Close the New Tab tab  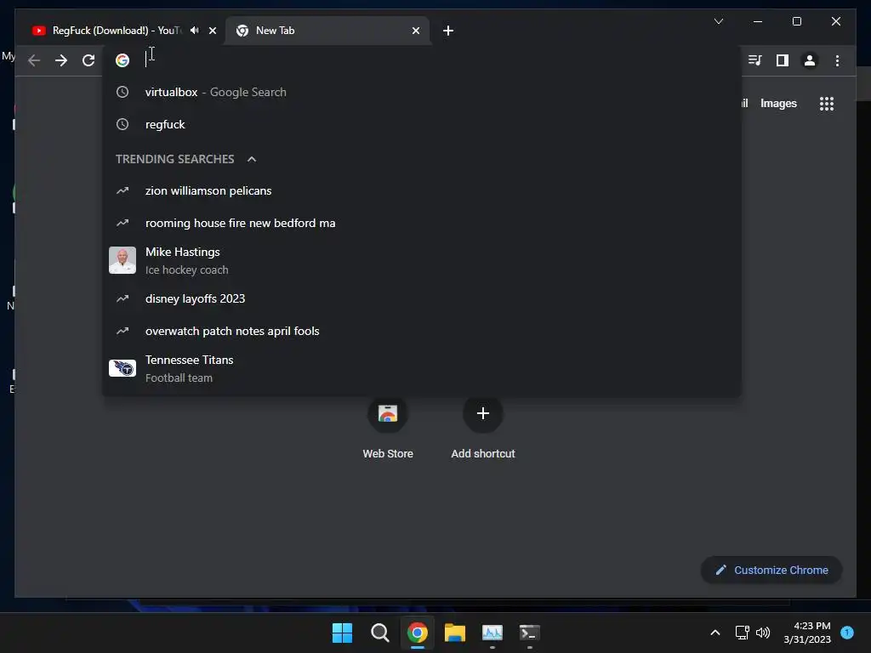415,31
